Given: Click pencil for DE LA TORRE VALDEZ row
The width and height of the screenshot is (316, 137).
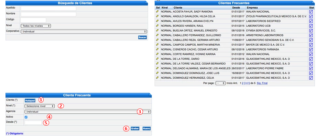Looking at the screenshot, I should (157, 64).
